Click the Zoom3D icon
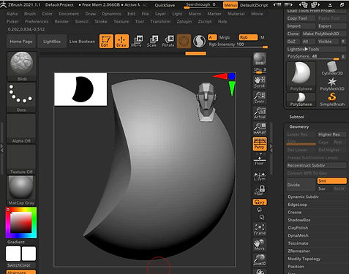The height and width of the screenshot is (274, 349). (260, 260)
